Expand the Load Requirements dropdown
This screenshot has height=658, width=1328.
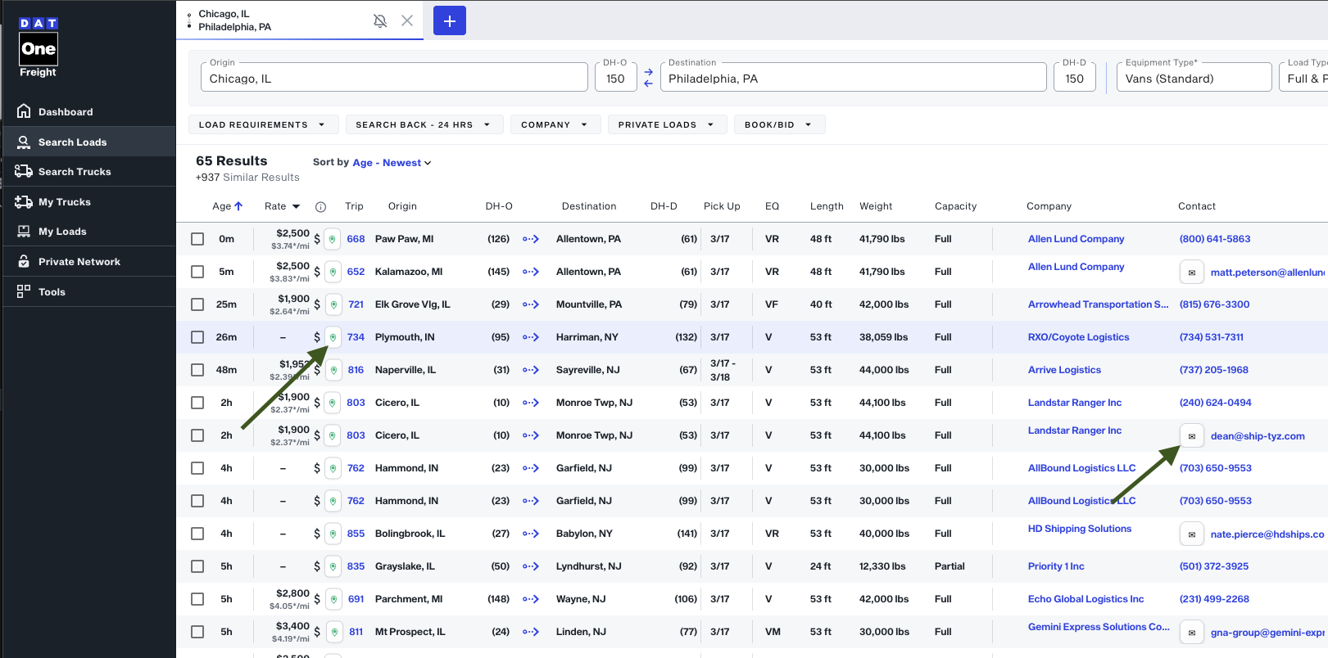click(x=262, y=124)
